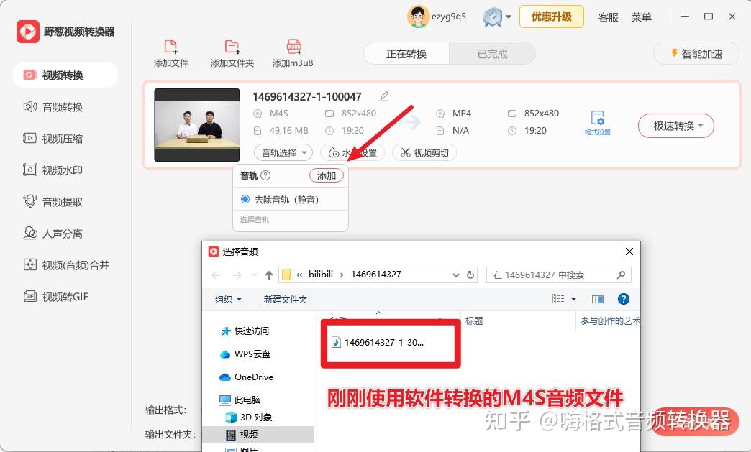The width and height of the screenshot is (751, 452).
Task: Click the 野葱视频转换器 app logo
Action: (x=27, y=32)
